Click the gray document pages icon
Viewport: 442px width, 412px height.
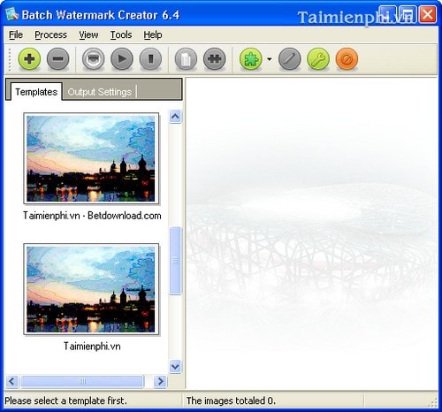tap(186, 59)
